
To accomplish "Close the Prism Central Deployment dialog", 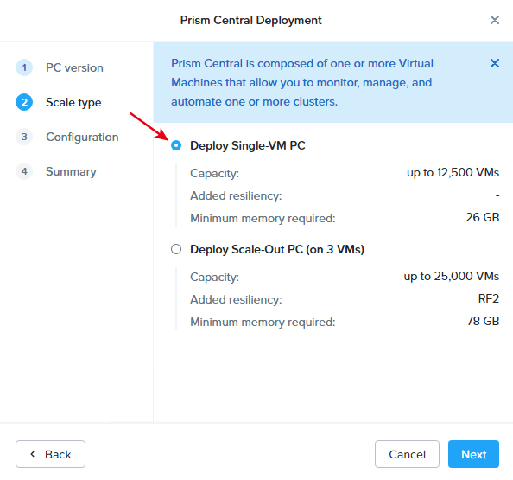I will click(x=494, y=20).
